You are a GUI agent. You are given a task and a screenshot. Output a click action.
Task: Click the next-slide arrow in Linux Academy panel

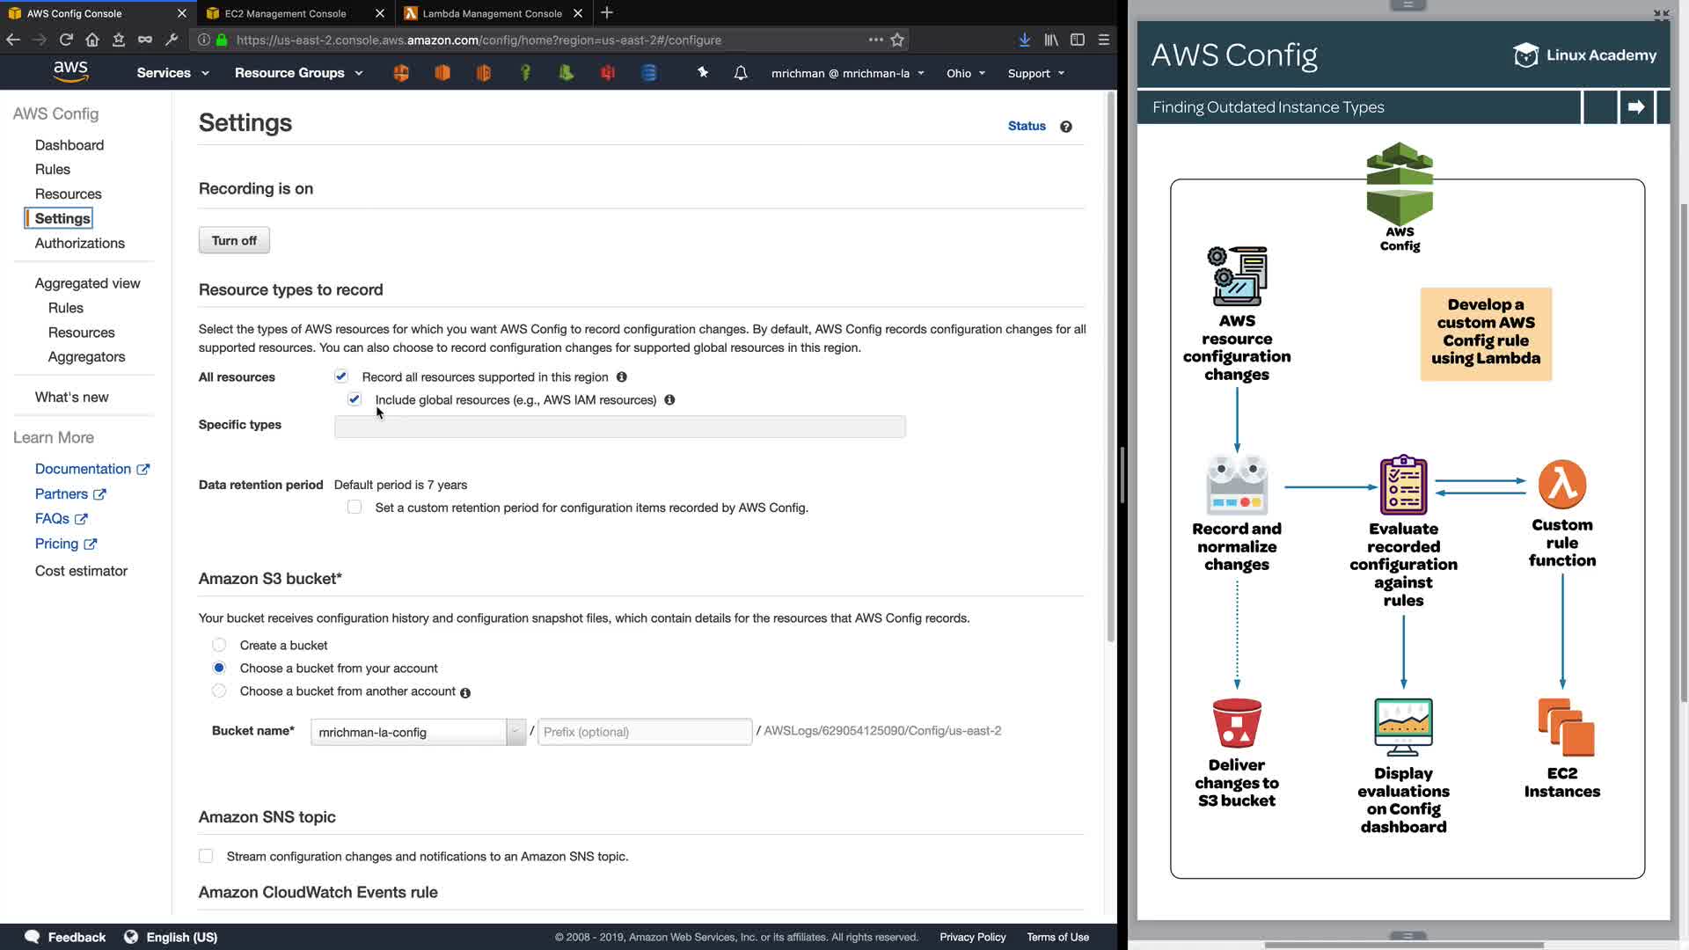click(x=1636, y=107)
